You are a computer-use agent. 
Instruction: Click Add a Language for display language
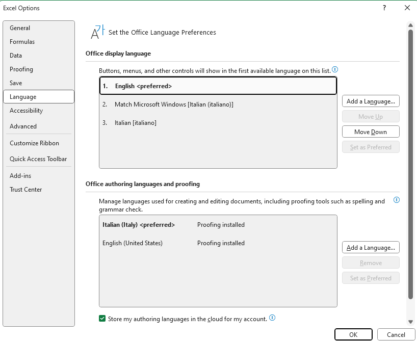371,101
